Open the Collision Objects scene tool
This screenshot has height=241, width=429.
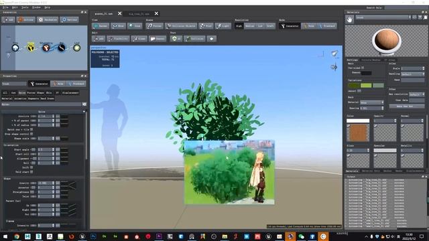(x=181, y=26)
